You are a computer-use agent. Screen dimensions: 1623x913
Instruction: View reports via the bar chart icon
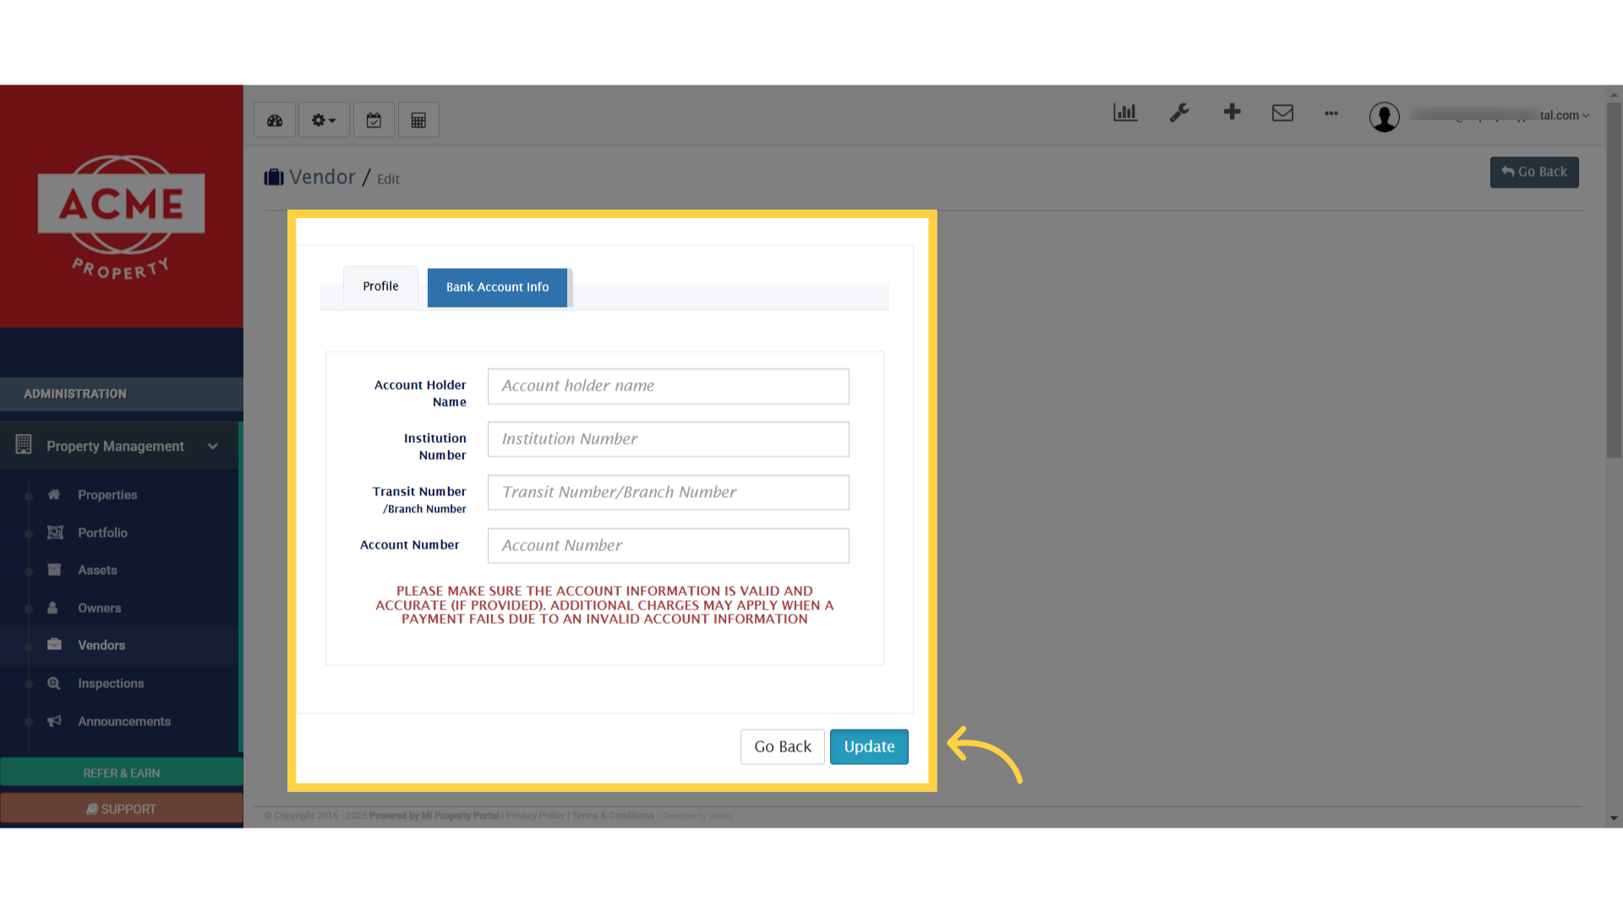1124,112
